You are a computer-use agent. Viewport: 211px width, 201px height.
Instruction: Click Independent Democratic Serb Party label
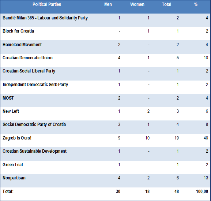click(x=35, y=85)
